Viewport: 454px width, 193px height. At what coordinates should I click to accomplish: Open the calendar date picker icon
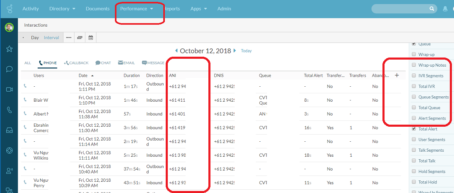pos(91,38)
